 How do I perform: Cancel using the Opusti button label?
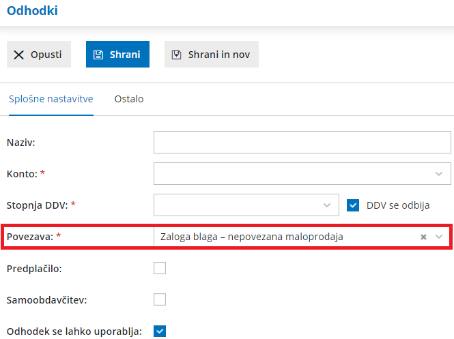tap(46, 55)
